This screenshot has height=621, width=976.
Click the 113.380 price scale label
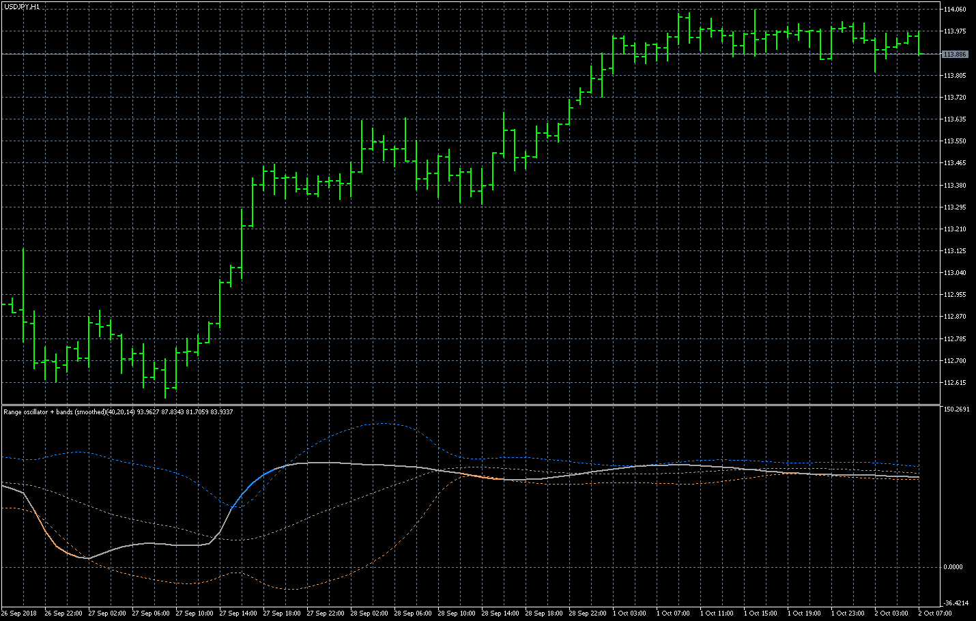tap(954, 185)
